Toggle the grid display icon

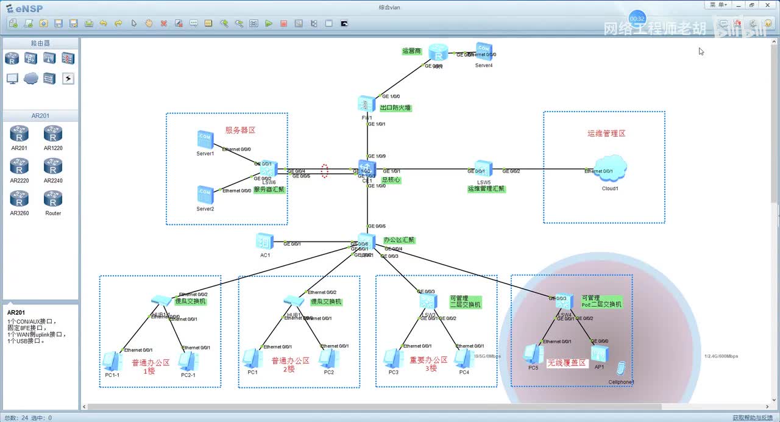click(x=329, y=23)
